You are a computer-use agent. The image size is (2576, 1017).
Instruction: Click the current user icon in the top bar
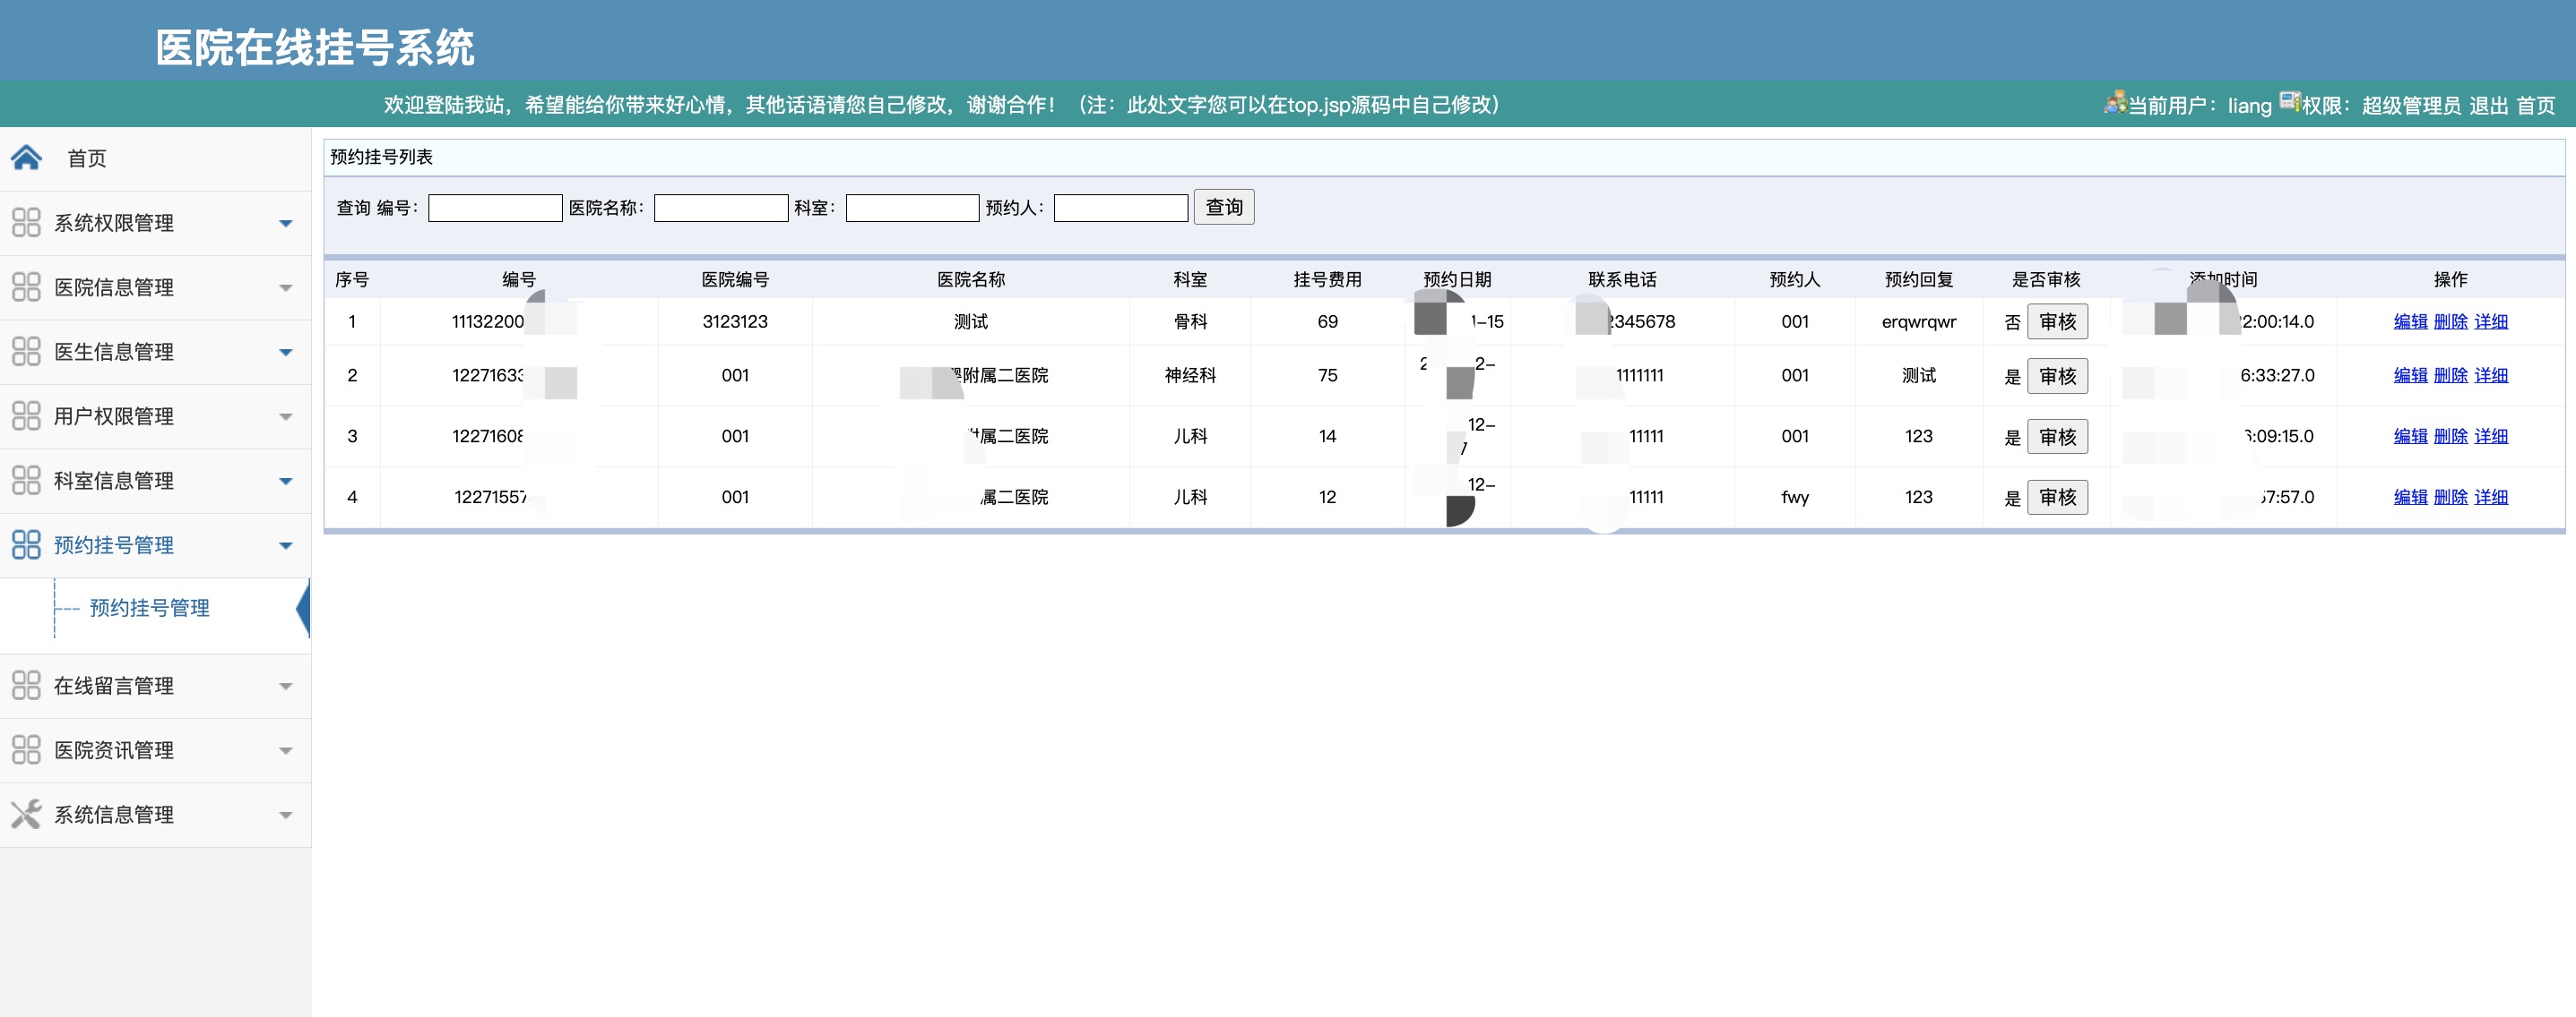[2114, 102]
